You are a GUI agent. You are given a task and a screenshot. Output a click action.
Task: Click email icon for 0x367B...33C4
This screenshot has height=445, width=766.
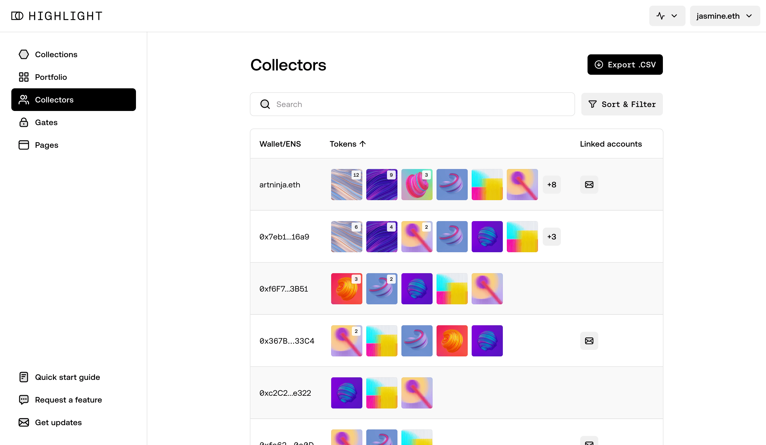pos(589,341)
